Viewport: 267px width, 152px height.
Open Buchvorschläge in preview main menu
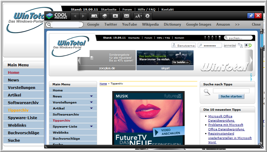click(73, 138)
